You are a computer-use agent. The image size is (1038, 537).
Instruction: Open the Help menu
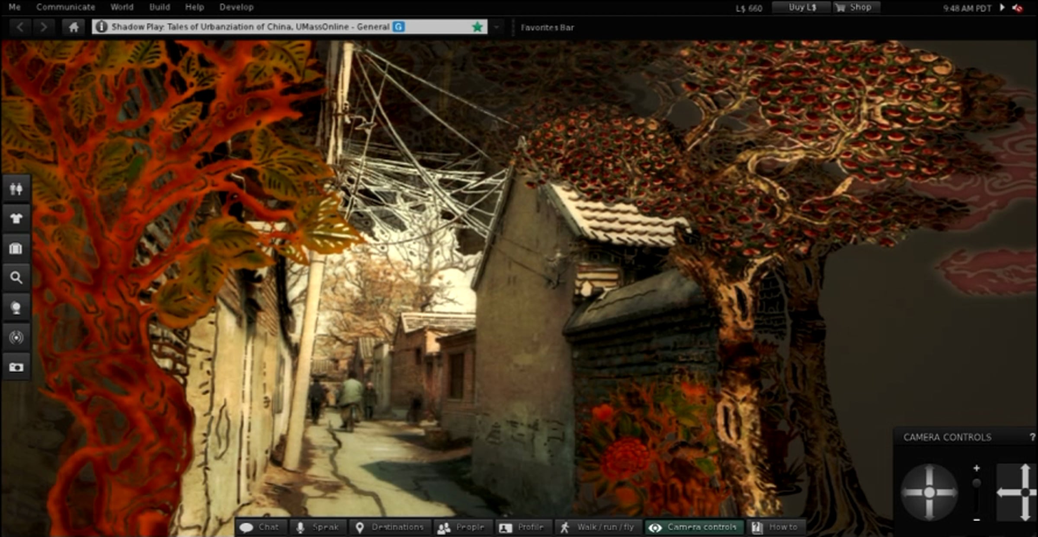click(195, 7)
